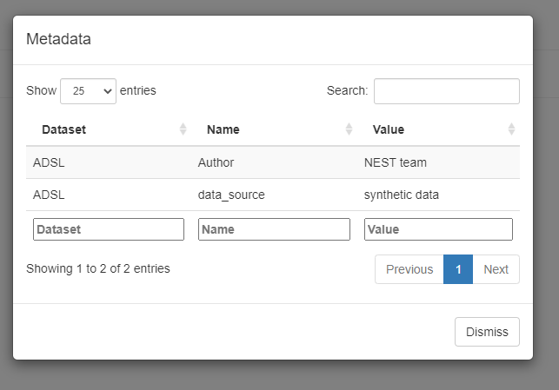Select the data_source cell
Viewport: 559px width, 390px height.
231,195
